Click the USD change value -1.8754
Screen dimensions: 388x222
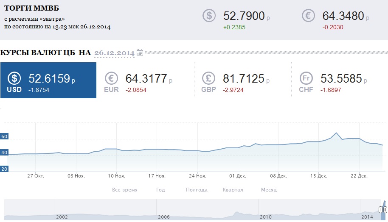[x=39, y=90]
